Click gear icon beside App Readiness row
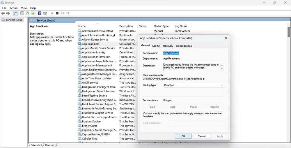 80,44
